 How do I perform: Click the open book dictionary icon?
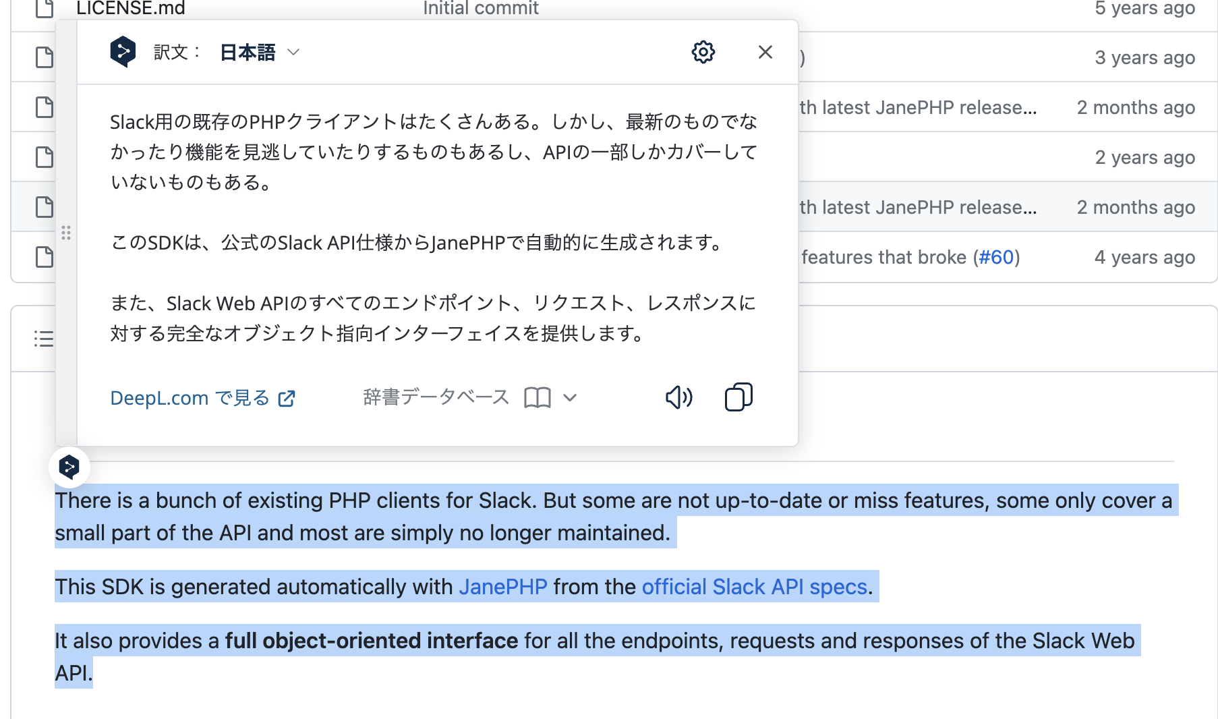538,397
